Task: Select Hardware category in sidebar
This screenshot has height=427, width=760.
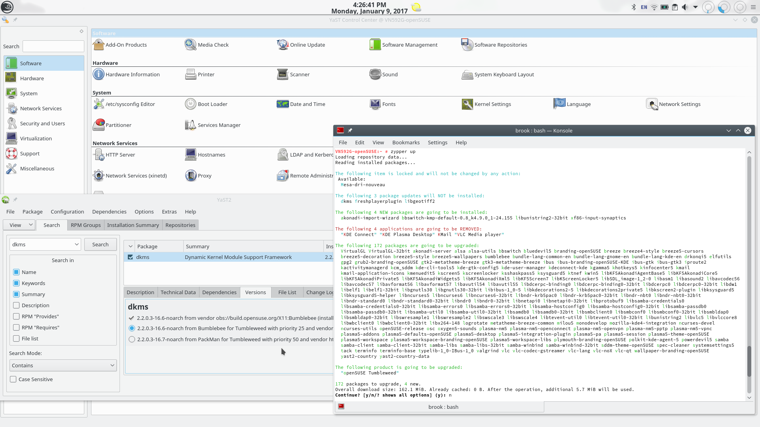Action: coord(44,78)
